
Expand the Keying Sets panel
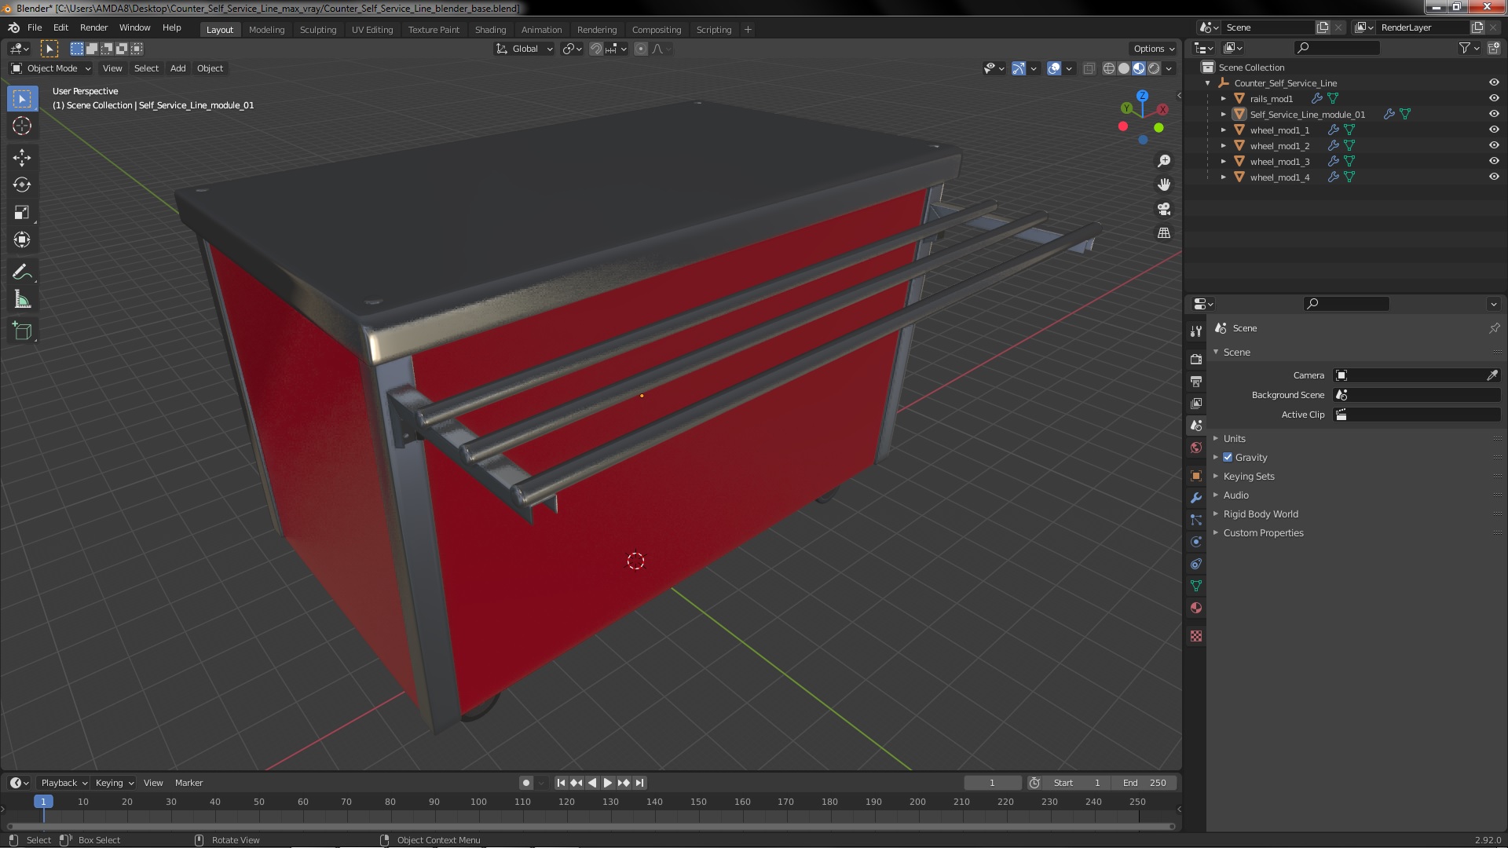pyautogui.click(x=1248, y=476)
